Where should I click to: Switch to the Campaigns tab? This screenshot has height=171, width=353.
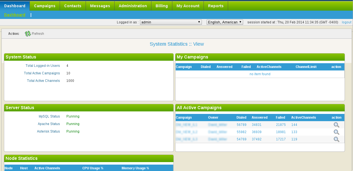(x=45, y=6)
